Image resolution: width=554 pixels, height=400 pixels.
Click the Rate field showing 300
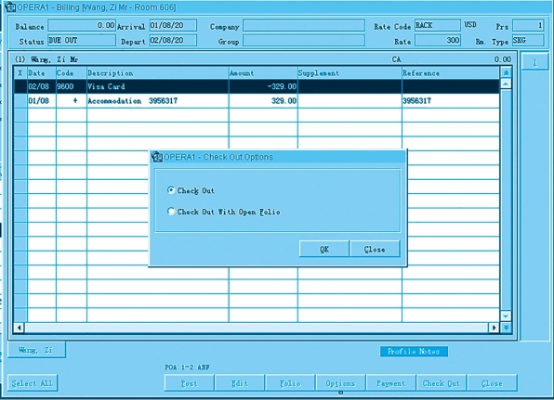438,40
